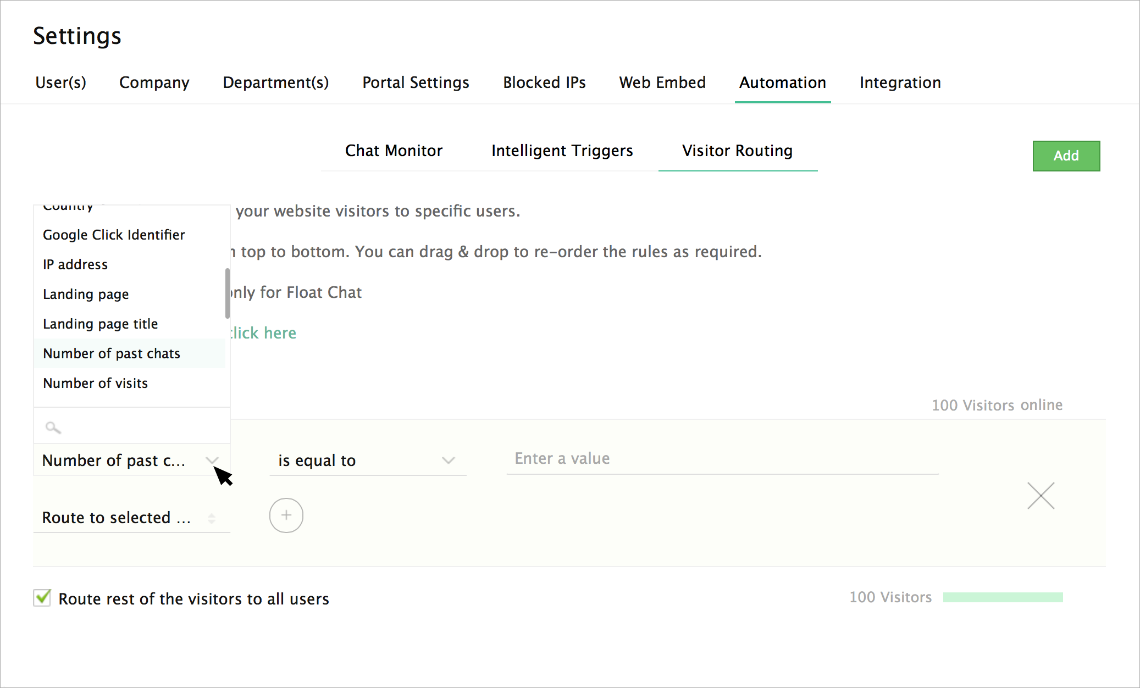Select the 'IP address' list option
1140x688 pixels.
[75, 264]
